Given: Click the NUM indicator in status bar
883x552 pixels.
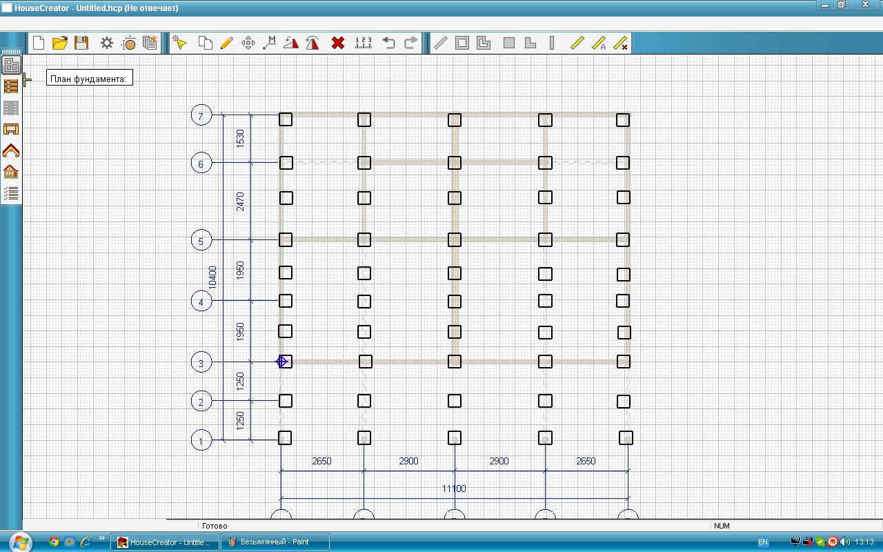Looking at the screenshot, I should [x=722, y=526].
